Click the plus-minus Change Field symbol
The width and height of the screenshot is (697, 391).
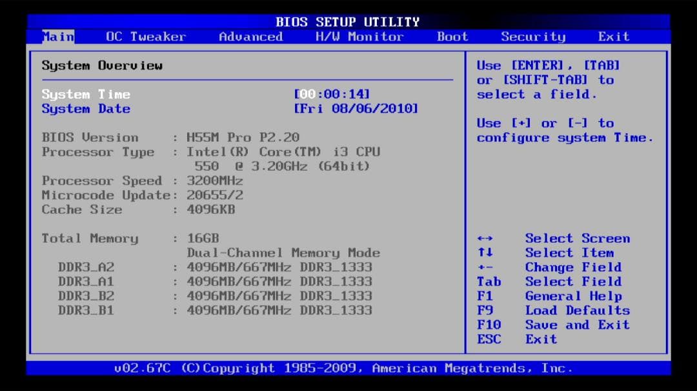click(x=486, y=267)
